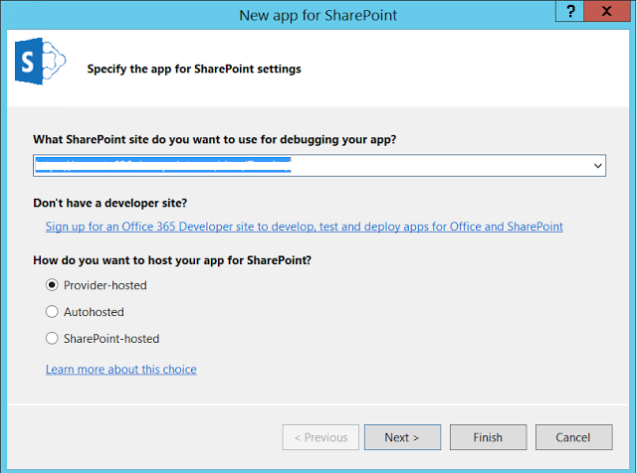This screenshot has width=637, height=473.
Task: Click the 'What SharePoint site' debugging question label
Action: pos(215,139)
